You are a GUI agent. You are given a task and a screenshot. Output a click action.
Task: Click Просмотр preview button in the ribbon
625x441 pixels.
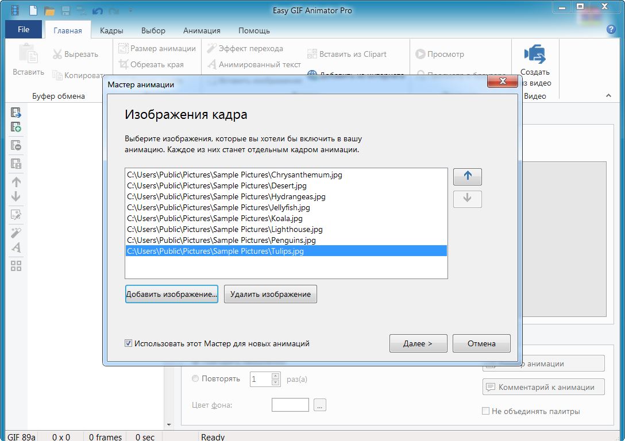[x=439, y=54]
